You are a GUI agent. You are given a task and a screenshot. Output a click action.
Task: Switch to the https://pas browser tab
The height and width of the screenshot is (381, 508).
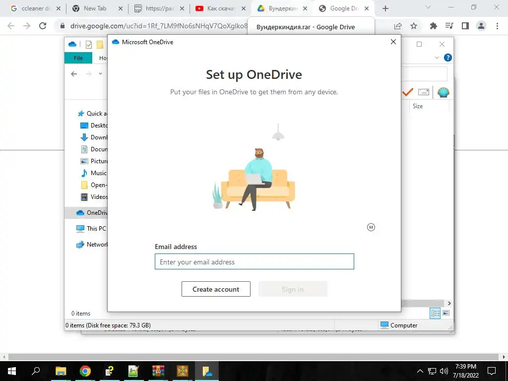pyautogui.click(x=159, y=8)
